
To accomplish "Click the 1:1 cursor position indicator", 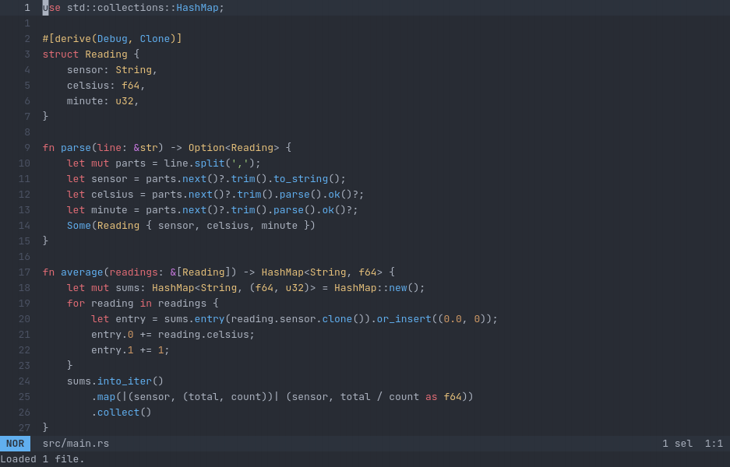I will click(714, 444).
